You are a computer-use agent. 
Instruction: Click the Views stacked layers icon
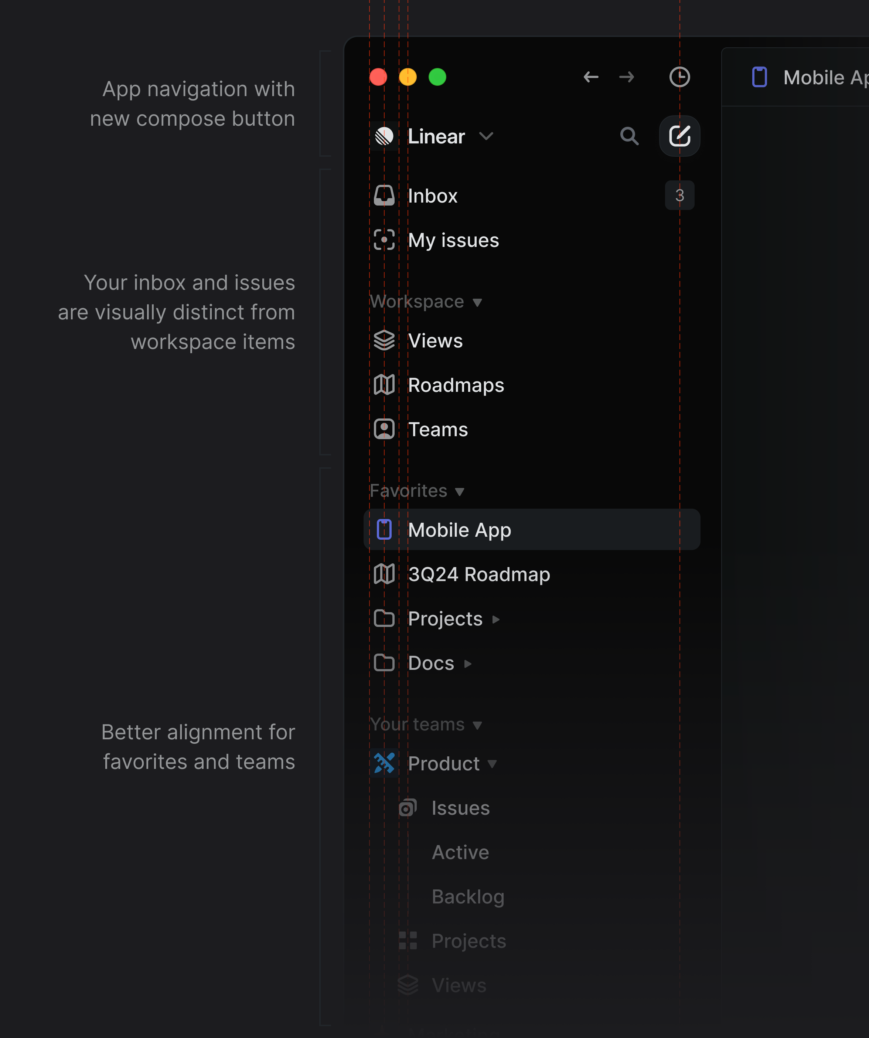385,340
